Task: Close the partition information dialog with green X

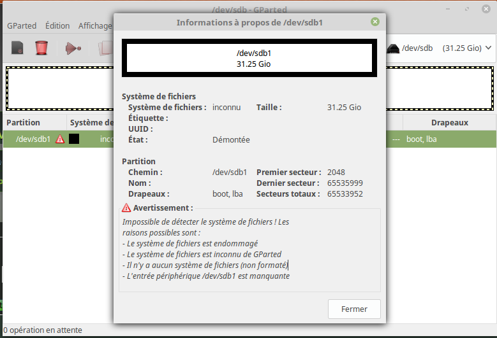Action: 375,22
